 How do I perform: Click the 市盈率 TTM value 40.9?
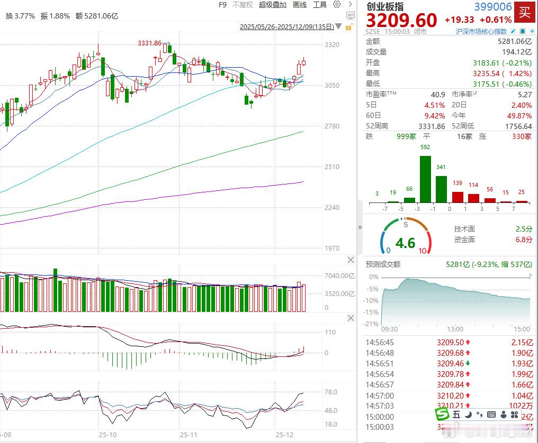[438, 95]
